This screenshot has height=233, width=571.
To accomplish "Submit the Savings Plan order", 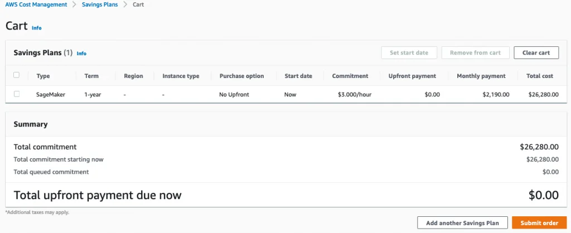I will pyautogui.click(x=539, y=223).
